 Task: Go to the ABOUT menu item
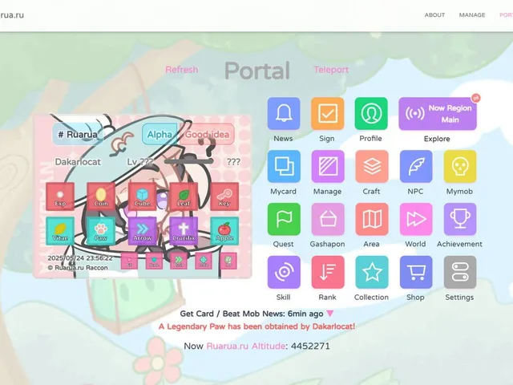(x=434, y=15)
